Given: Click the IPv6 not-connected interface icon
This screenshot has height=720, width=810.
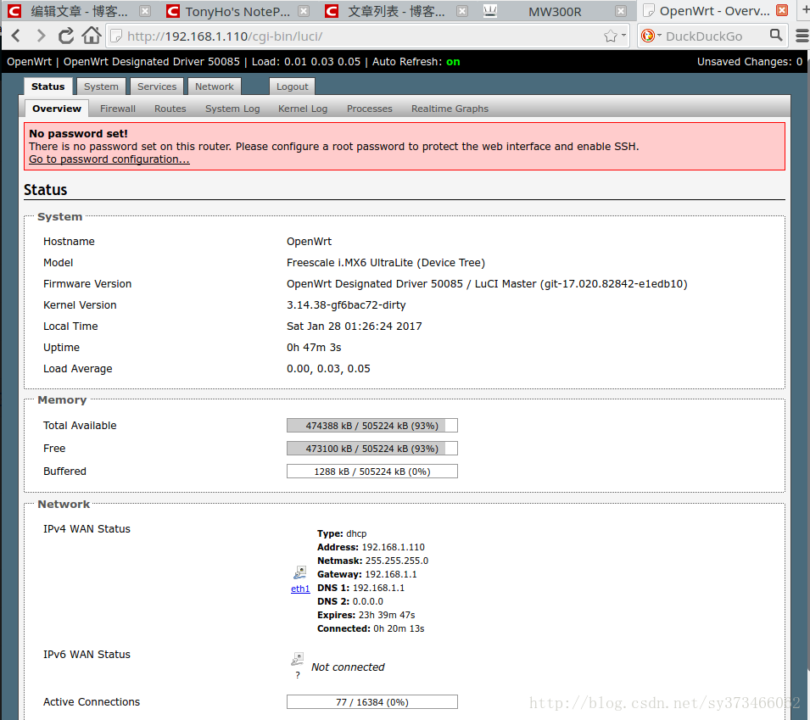Looking at the screenshot, I should 297,659.
